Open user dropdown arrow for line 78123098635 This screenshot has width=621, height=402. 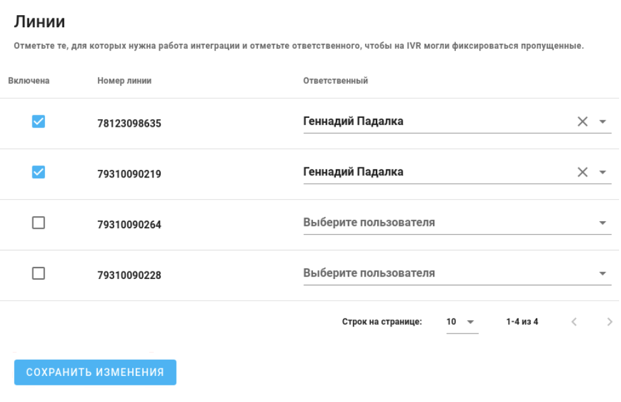[601, 121]
